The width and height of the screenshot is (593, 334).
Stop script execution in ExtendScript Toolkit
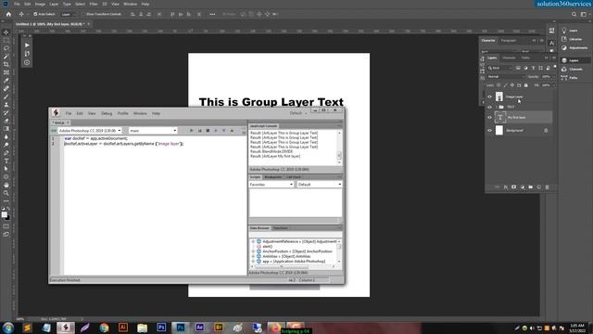208,131
